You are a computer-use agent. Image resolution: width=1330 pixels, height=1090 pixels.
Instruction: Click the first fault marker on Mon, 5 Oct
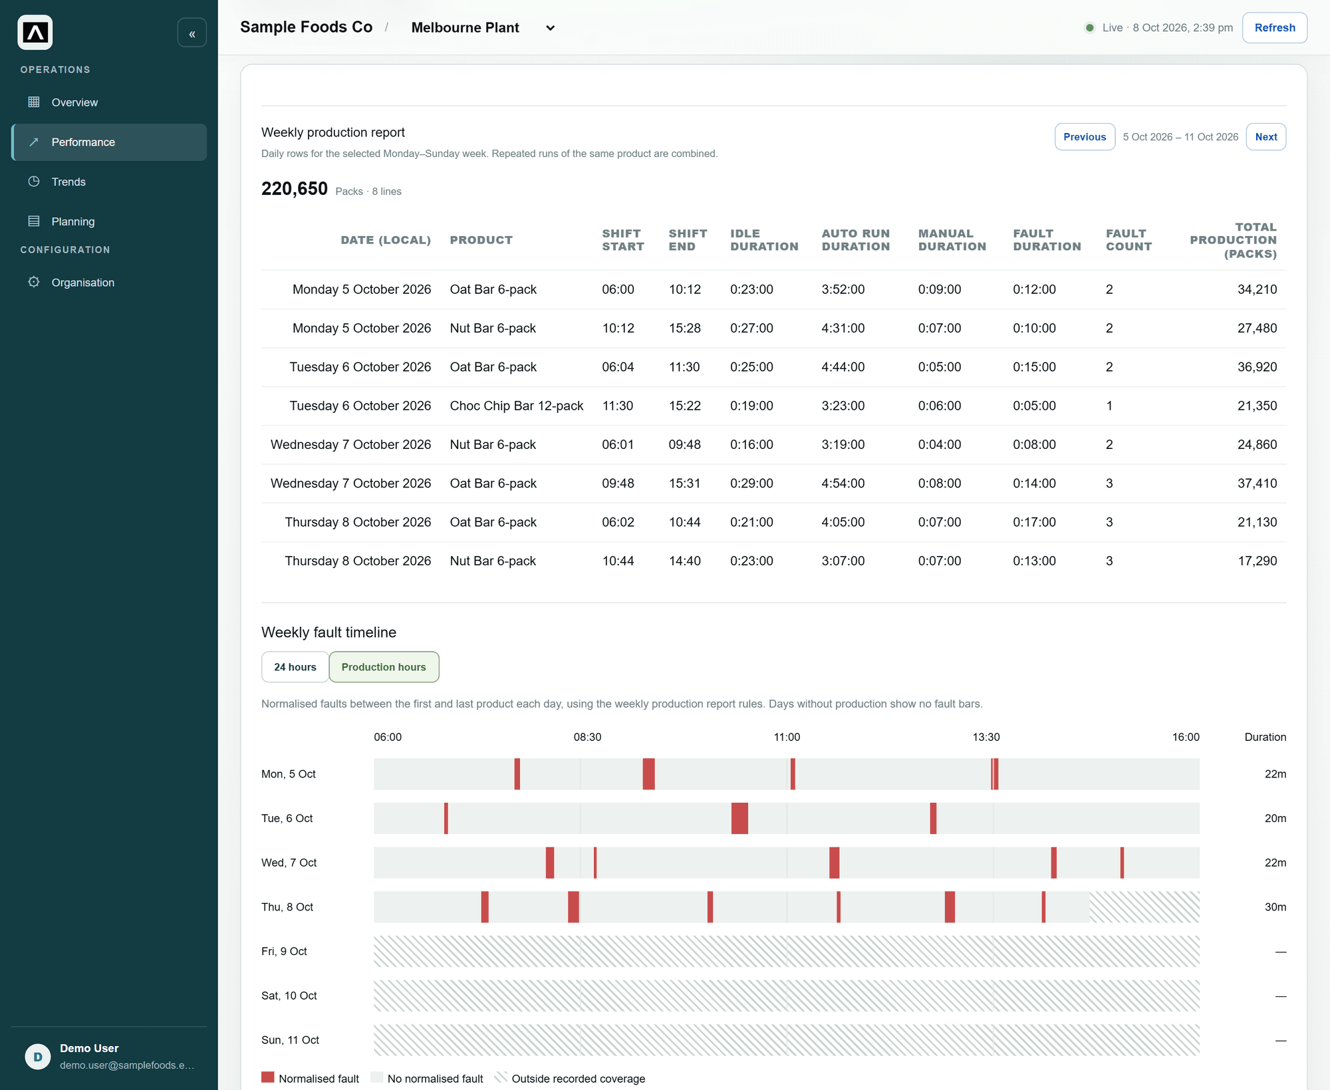[x=517, y=774]
